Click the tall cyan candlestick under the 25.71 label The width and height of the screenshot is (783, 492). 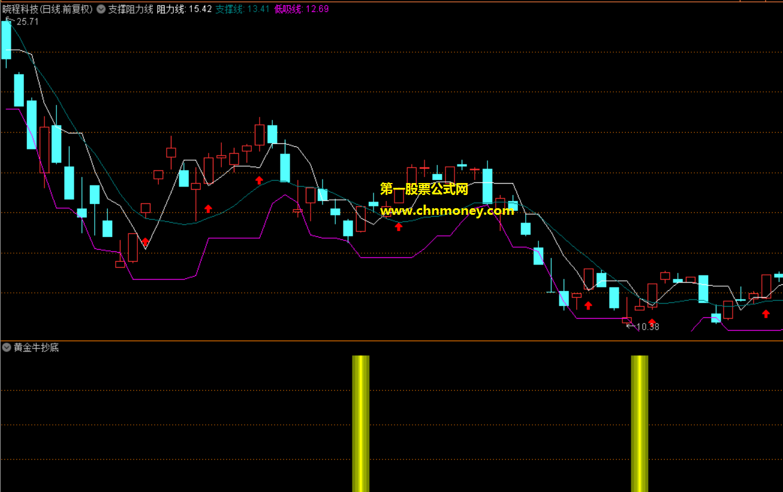click(x=6, y=40)
